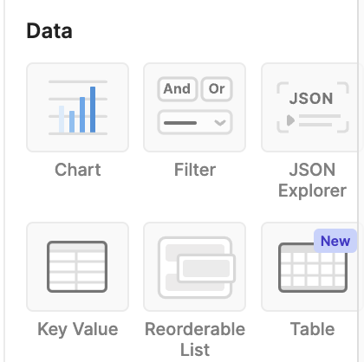Select the Filter component icon tile
This screenshot has height=362, width=364.
point(195,107)
